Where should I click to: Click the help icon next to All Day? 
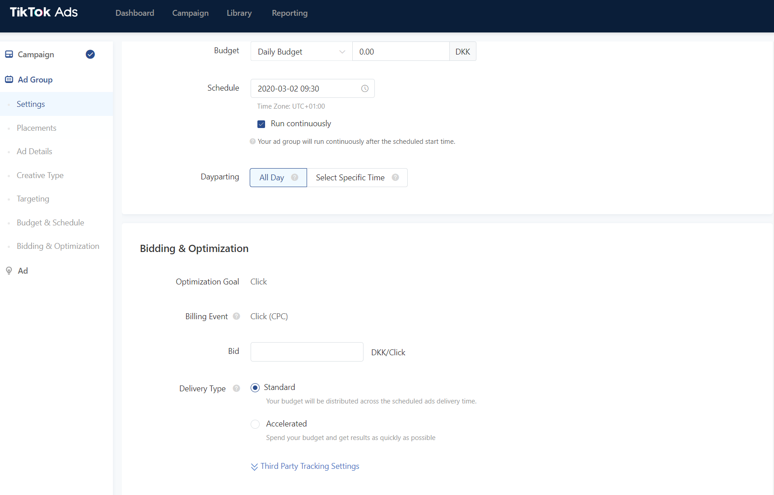point(295,177)
